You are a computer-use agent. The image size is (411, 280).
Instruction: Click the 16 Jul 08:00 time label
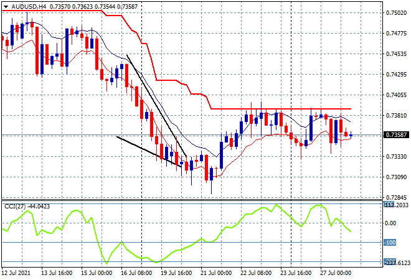click(x=136, y=273)
